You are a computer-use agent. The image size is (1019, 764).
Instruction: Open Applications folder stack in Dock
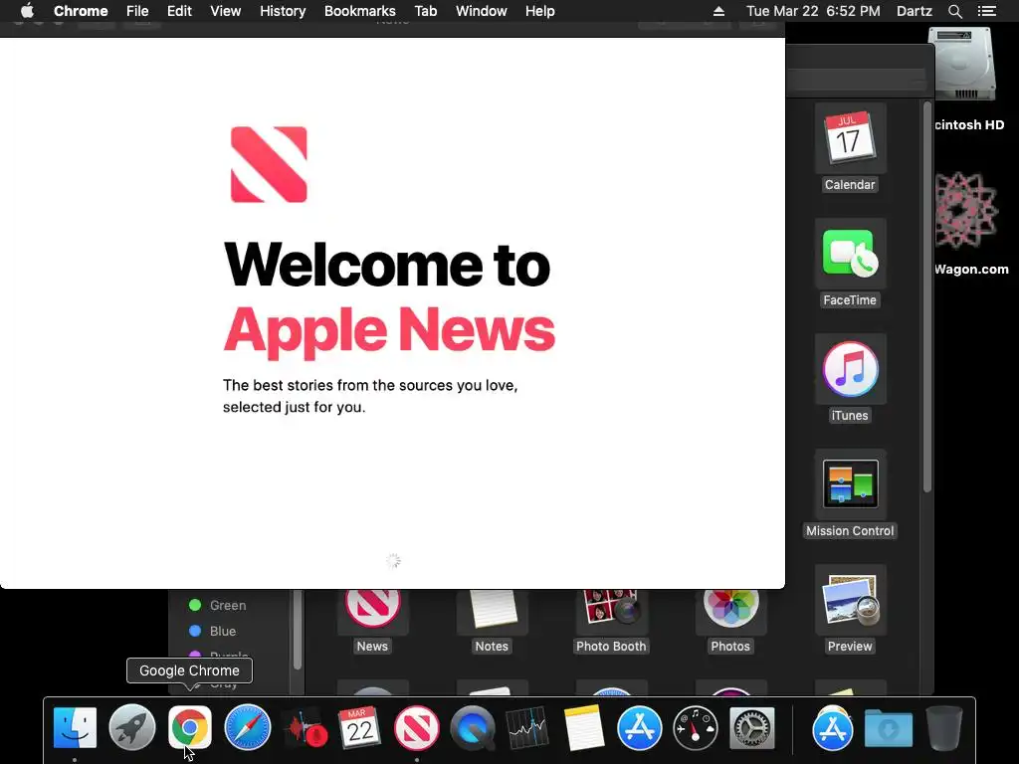pos(833,727)
